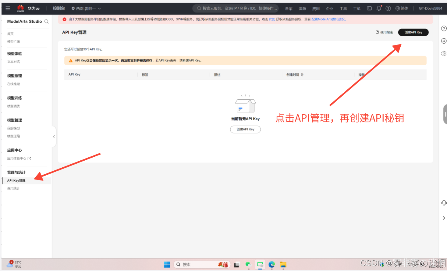Open 我的模型 under 模型管理
Screen dimensions: 447x271
tap(13, 129)
